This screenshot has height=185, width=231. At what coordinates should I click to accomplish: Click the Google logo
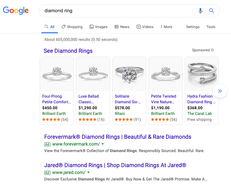(x=16, y=11)
